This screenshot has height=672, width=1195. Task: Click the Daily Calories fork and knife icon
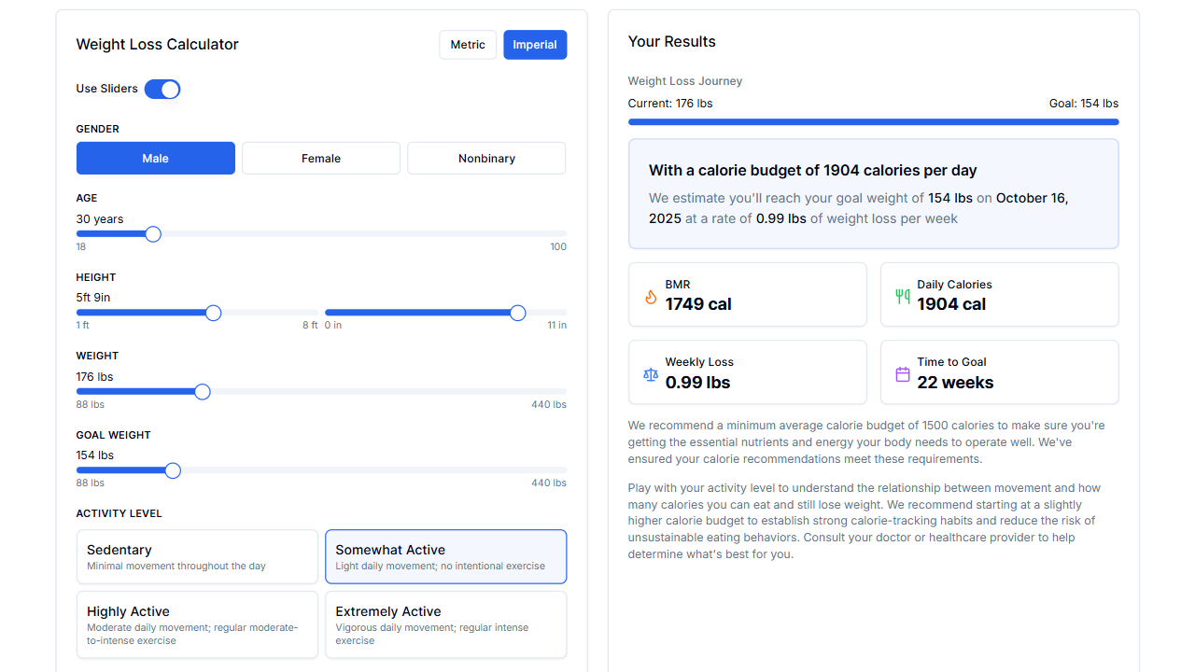(x=903, y=297)
